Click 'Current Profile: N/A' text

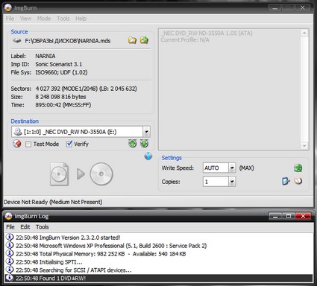coord(185,40)
